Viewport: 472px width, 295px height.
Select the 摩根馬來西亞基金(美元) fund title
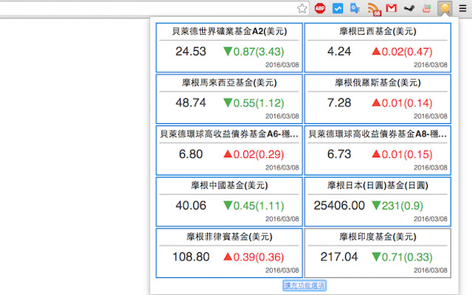(229, 83)
